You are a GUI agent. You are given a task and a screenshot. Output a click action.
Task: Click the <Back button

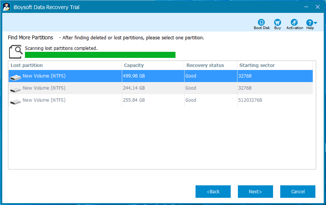tap(213, 191)
